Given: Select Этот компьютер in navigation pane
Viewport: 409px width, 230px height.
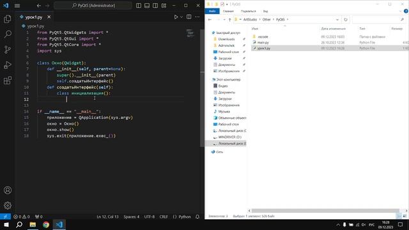Looking at the screenshot, I should click(228, 79).
